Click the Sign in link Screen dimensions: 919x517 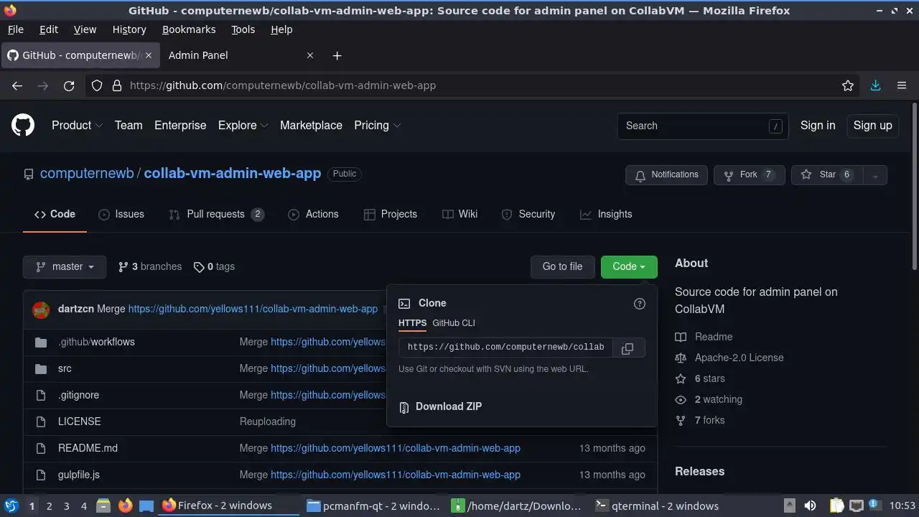point(818,126)
